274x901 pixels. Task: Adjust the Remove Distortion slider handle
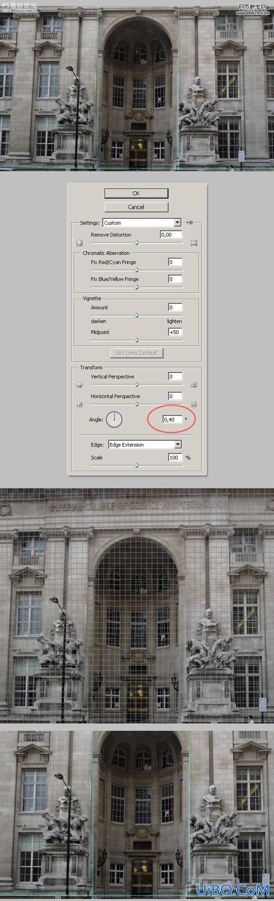pos(137,243)
